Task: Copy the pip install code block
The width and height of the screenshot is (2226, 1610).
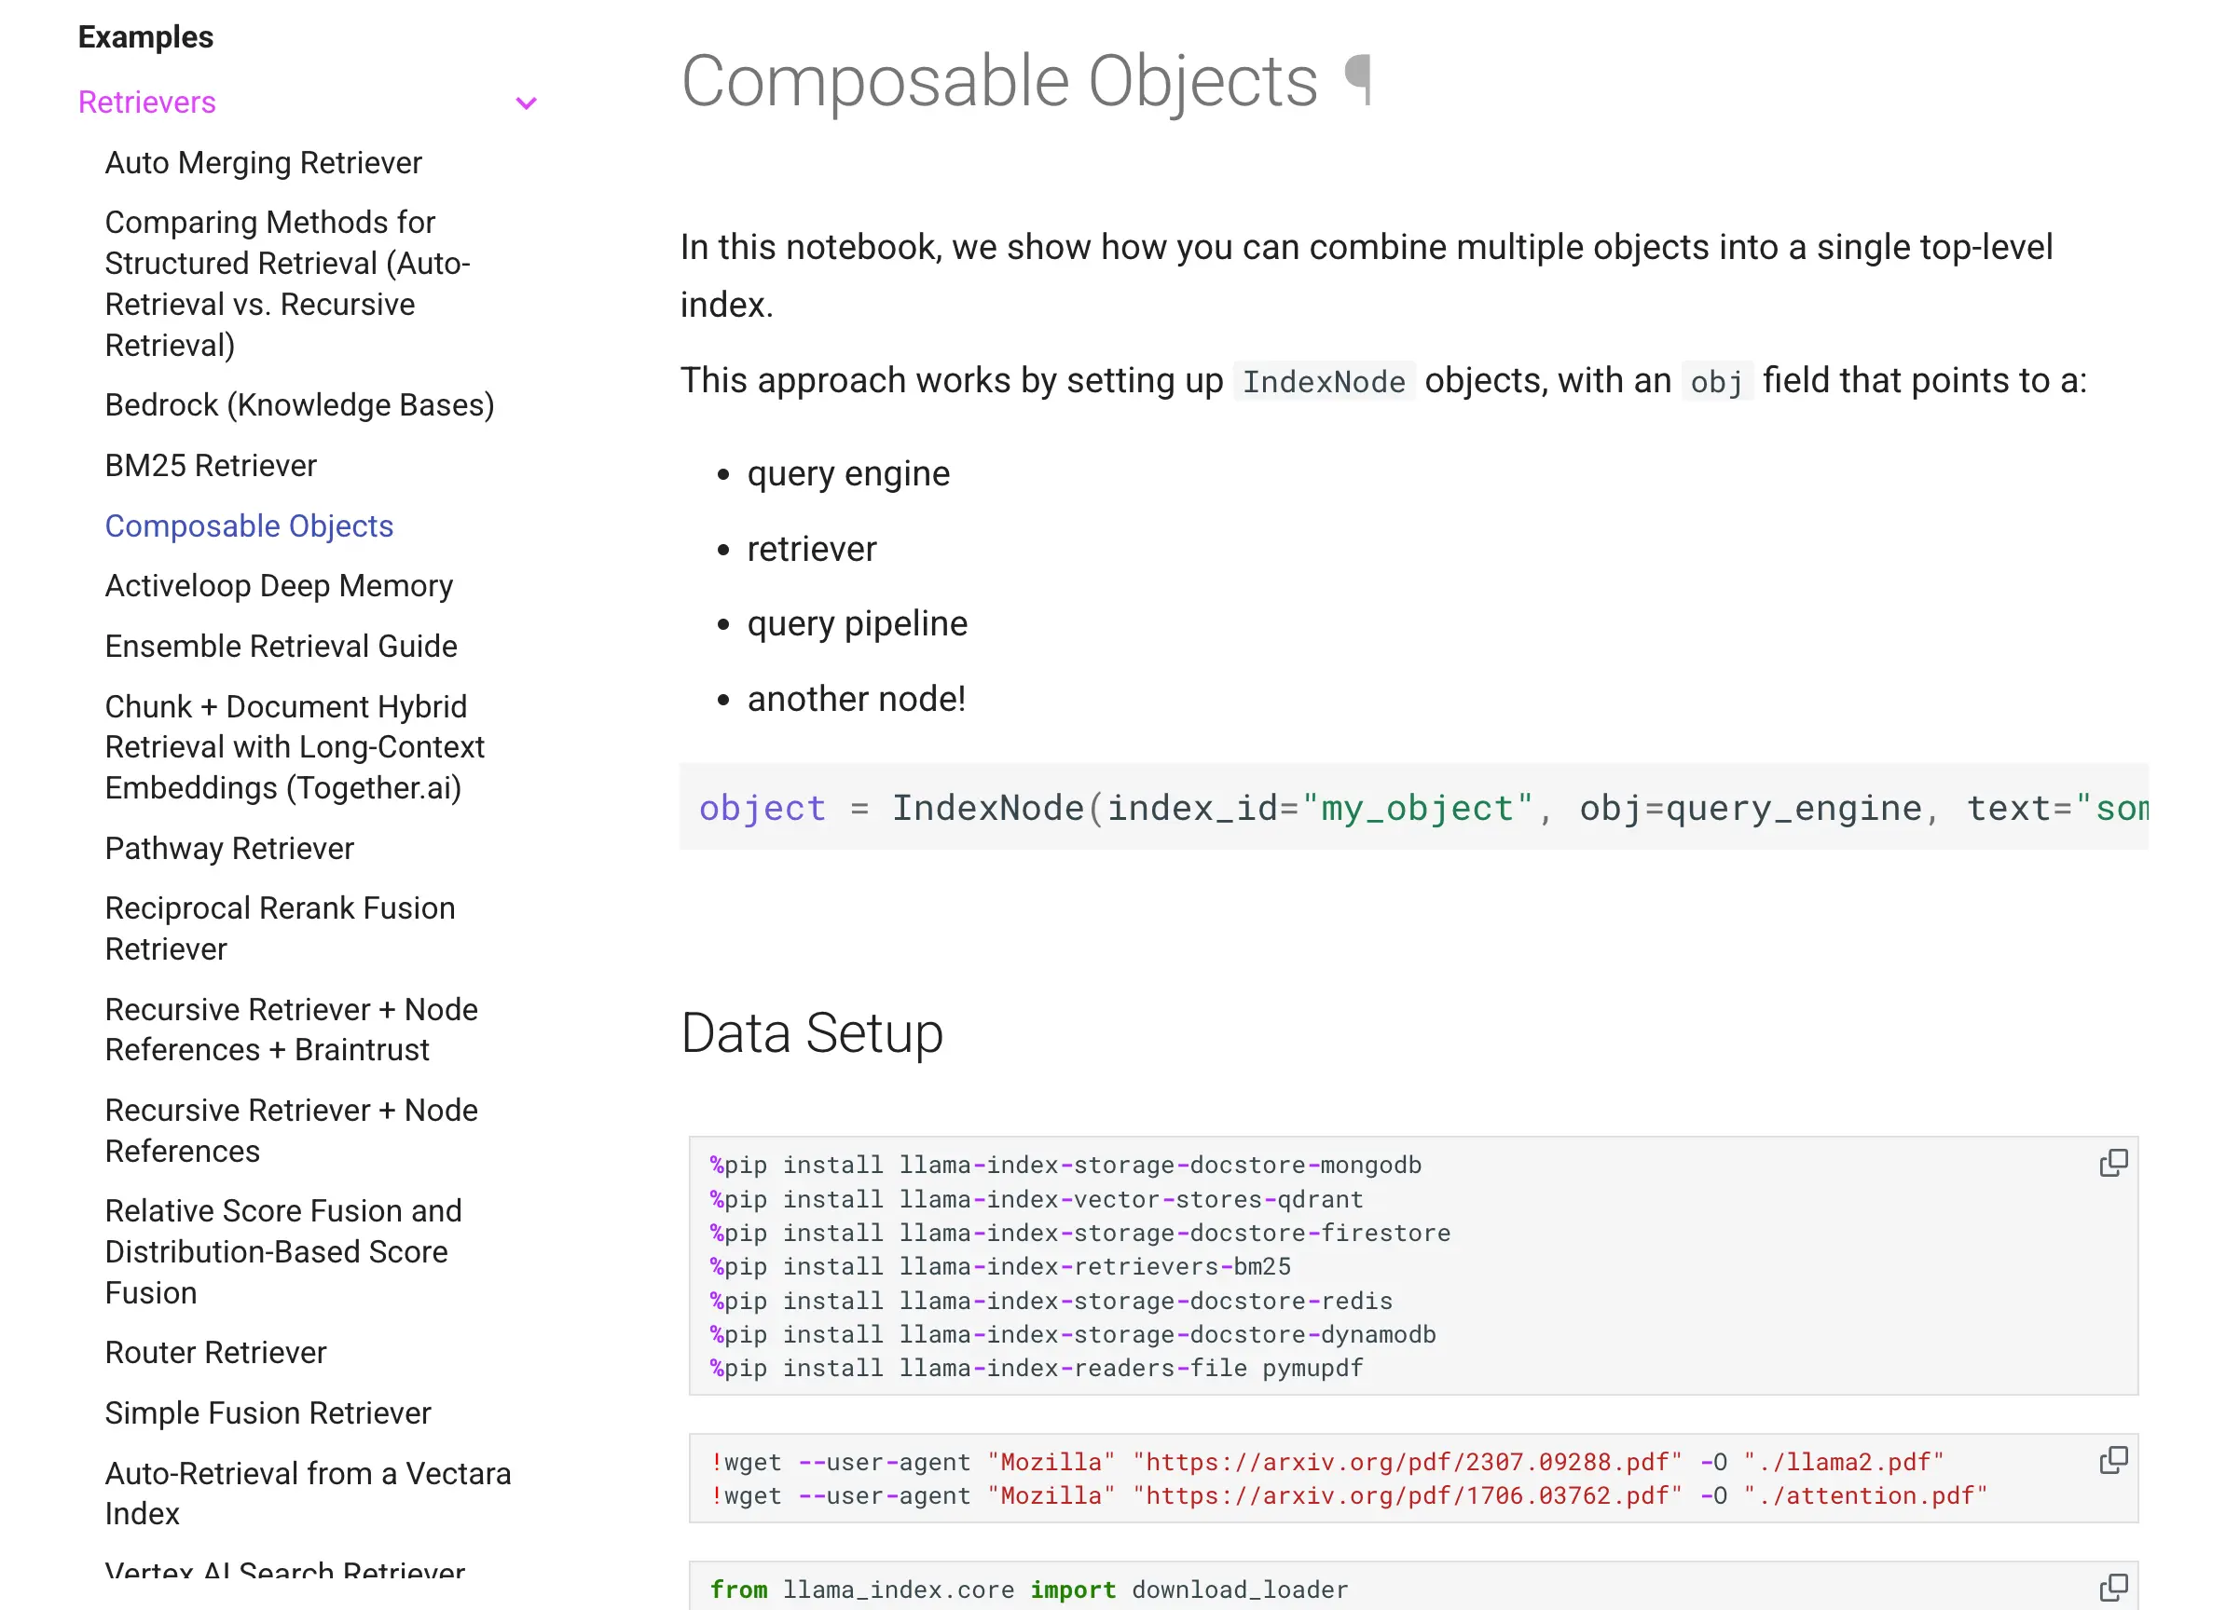Action: [2112, 1164]
